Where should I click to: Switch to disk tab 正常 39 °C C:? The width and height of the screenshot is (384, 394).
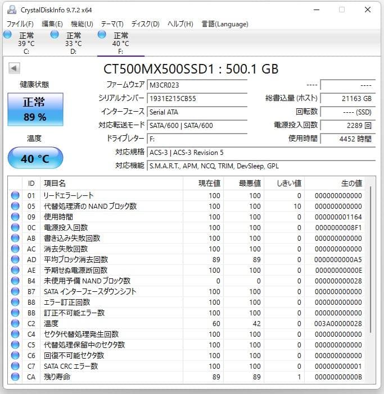(26, 43)
